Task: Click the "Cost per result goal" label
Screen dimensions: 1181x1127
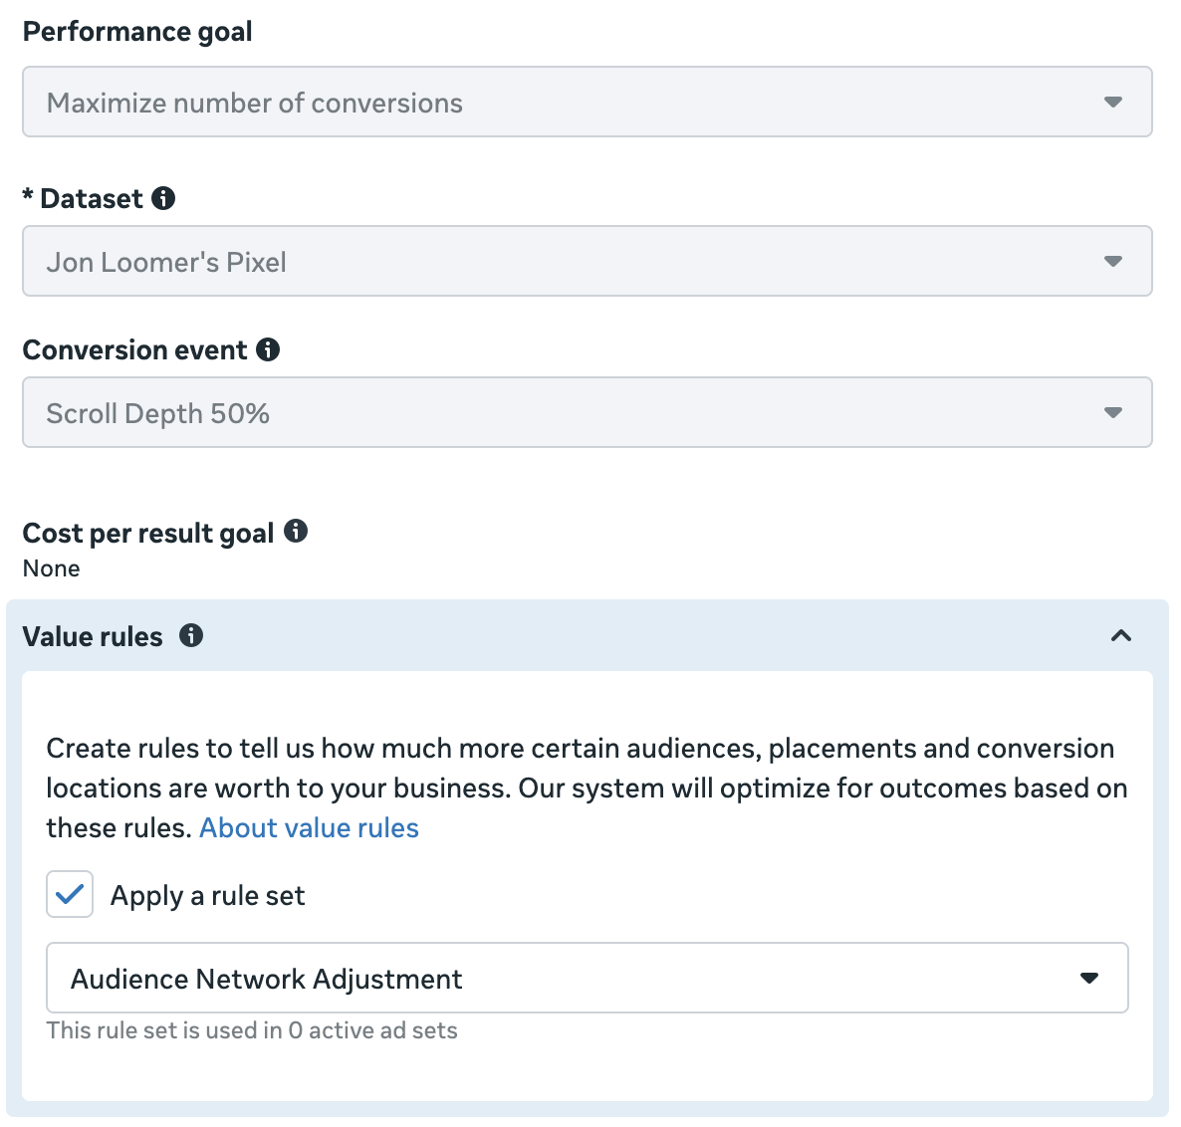Action: coord(148,534)
